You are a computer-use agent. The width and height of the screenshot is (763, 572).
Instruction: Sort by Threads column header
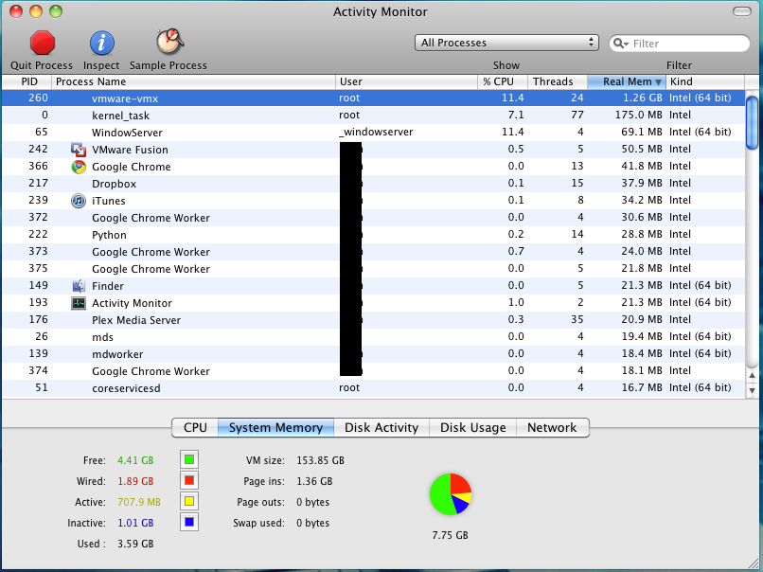pos(558,81)
